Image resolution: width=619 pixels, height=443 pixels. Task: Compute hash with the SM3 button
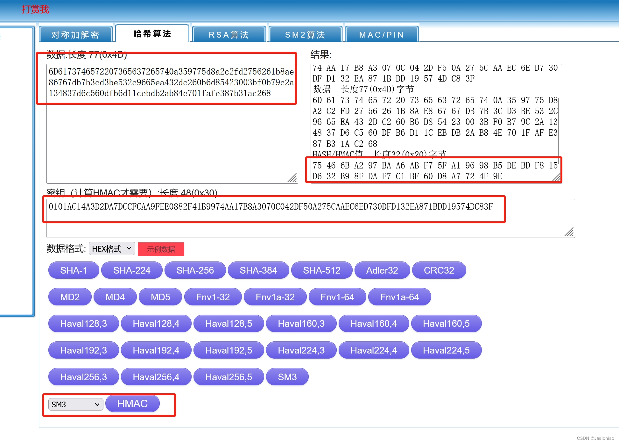coord(287,377)
